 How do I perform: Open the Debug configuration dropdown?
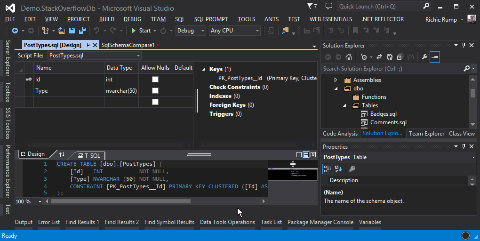(x=202, y=31)
